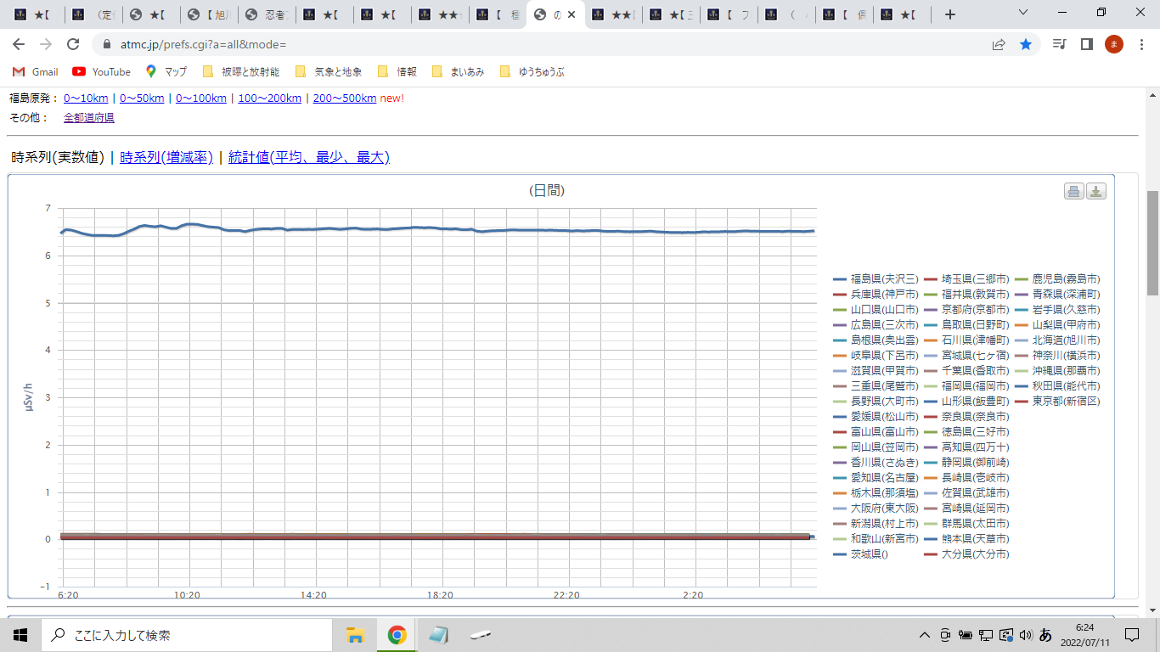1160x652 pixels.
Task: Toggle the 沖縄県(那覇市) legend entry
Action: point(1057,370)
